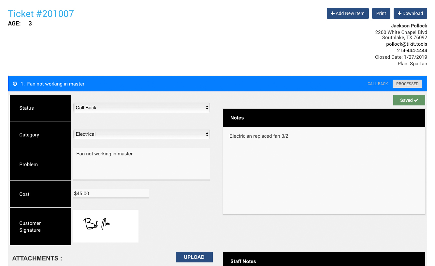This screenshot has width=435, height=266.
Task: Click the plus icon on Download button
Action: [399, 13]
